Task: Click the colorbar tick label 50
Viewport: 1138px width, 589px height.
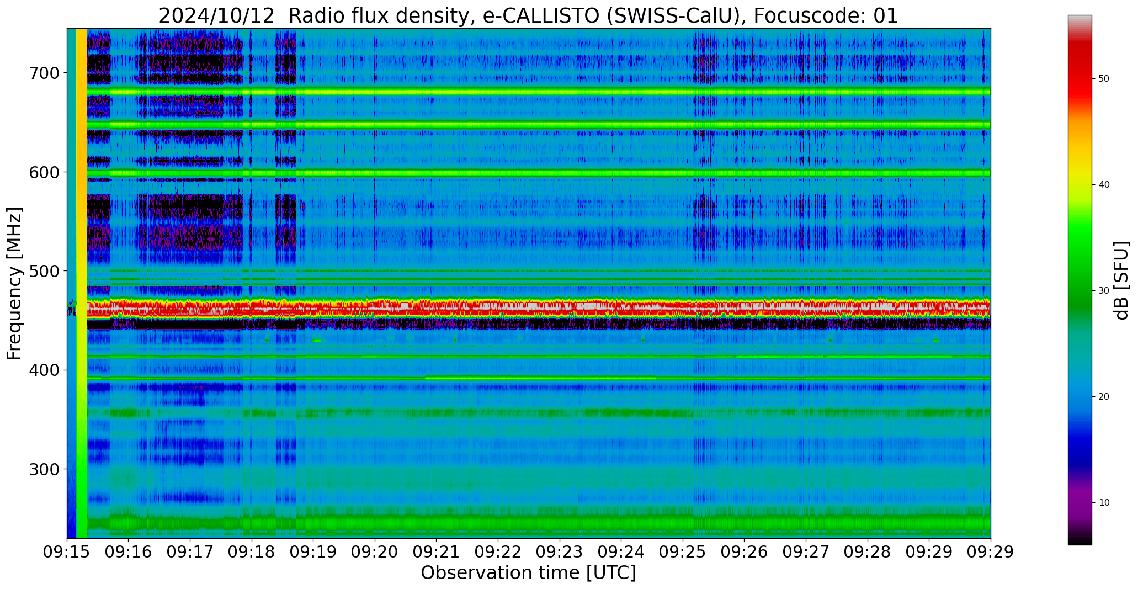Action: pos(1104,79)
